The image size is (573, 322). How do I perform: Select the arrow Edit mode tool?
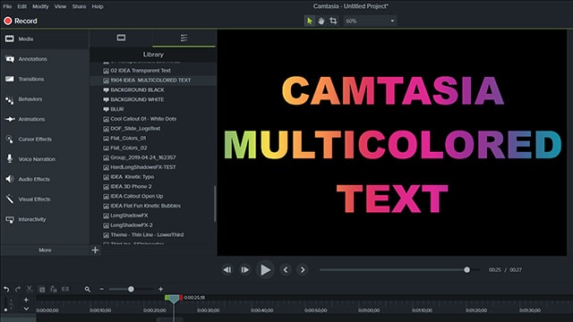click(x=310, y=21)
